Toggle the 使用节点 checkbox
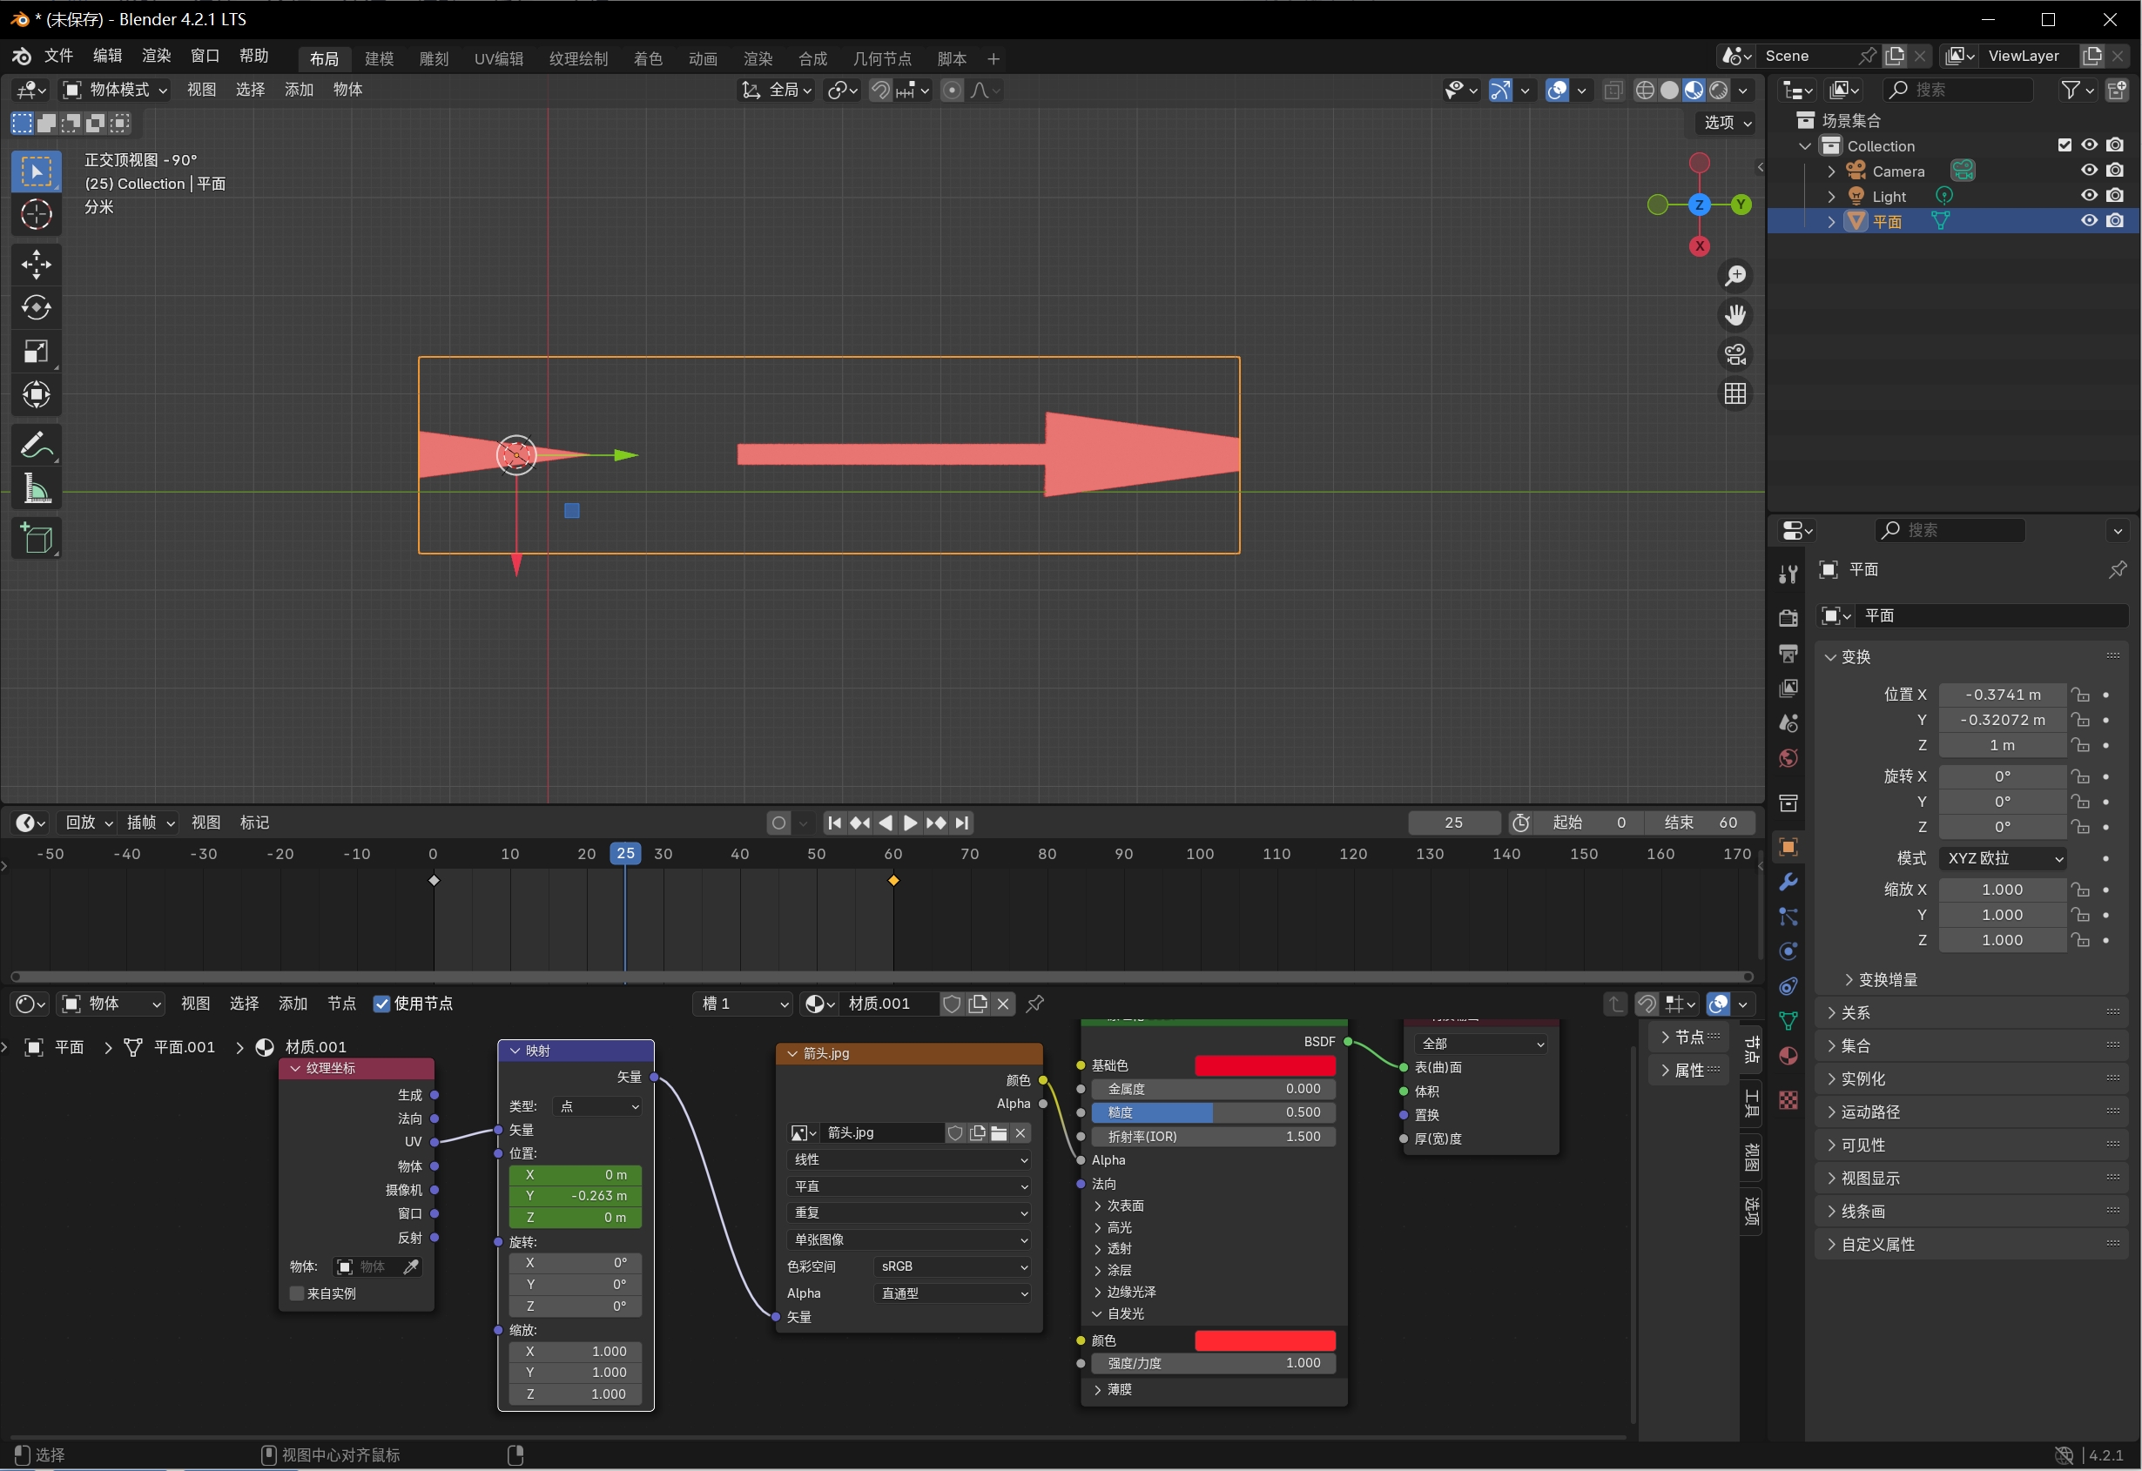The width and height of the screenshot is (2142, 1471). 381,1004
